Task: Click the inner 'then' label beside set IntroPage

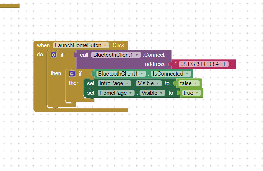Action: (74, 83)
